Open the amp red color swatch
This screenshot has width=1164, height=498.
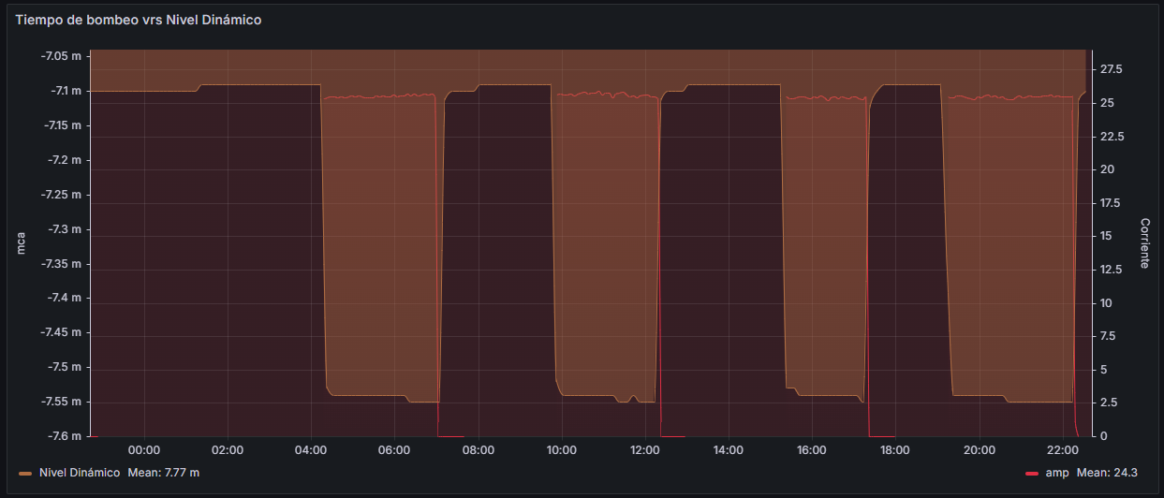tap(1032, 474)
